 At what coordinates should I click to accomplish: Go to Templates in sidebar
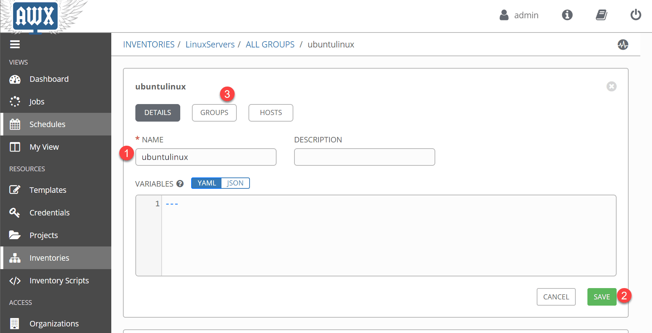56,190
